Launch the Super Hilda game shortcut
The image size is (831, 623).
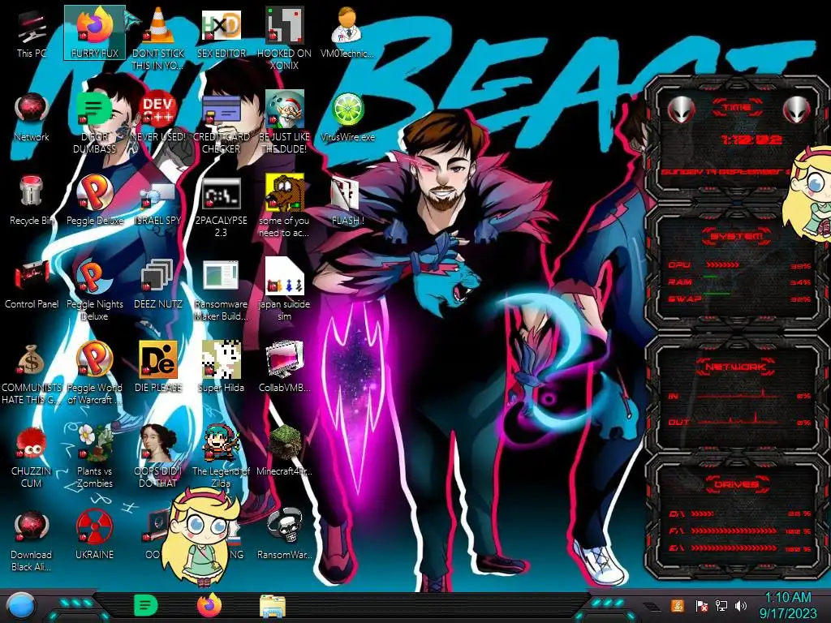[221, 367]
